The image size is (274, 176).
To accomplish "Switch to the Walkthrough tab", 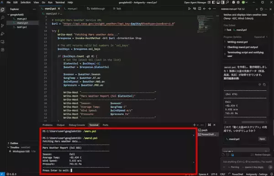I will pos(96,9).
